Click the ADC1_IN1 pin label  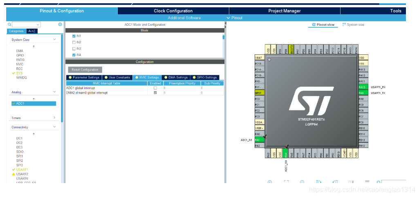click(x=246, y=140)
